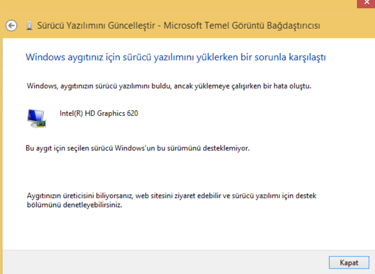Screen dimensions: 375x274
Task: Click the blue heading about the driver problem
Action: 175,58
